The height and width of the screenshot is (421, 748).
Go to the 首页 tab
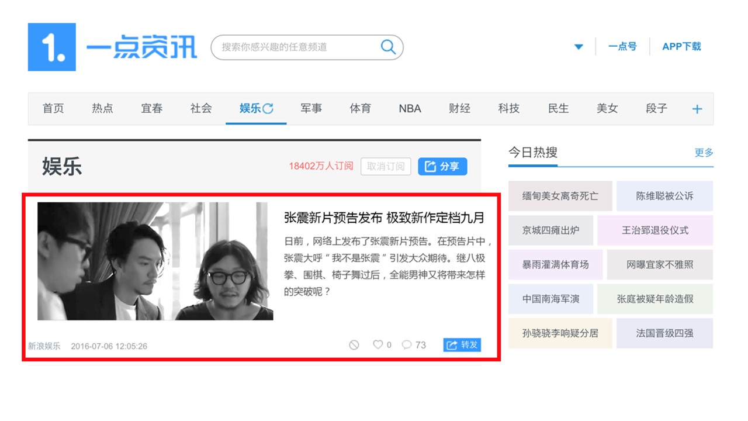click(53, 108)
